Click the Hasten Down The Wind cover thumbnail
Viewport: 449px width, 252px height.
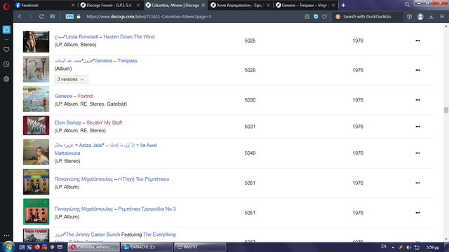(36, 42)
